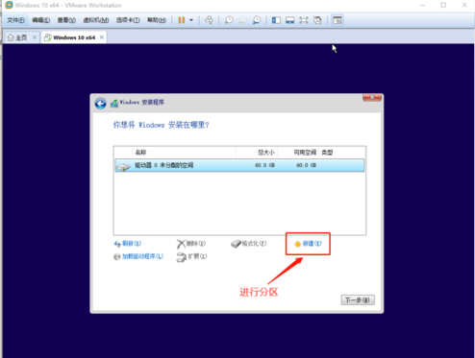Image resolution: width=475 pixels, height=358 pixels.
Task: Click the 删除 delete option
Action: [191, 244]
